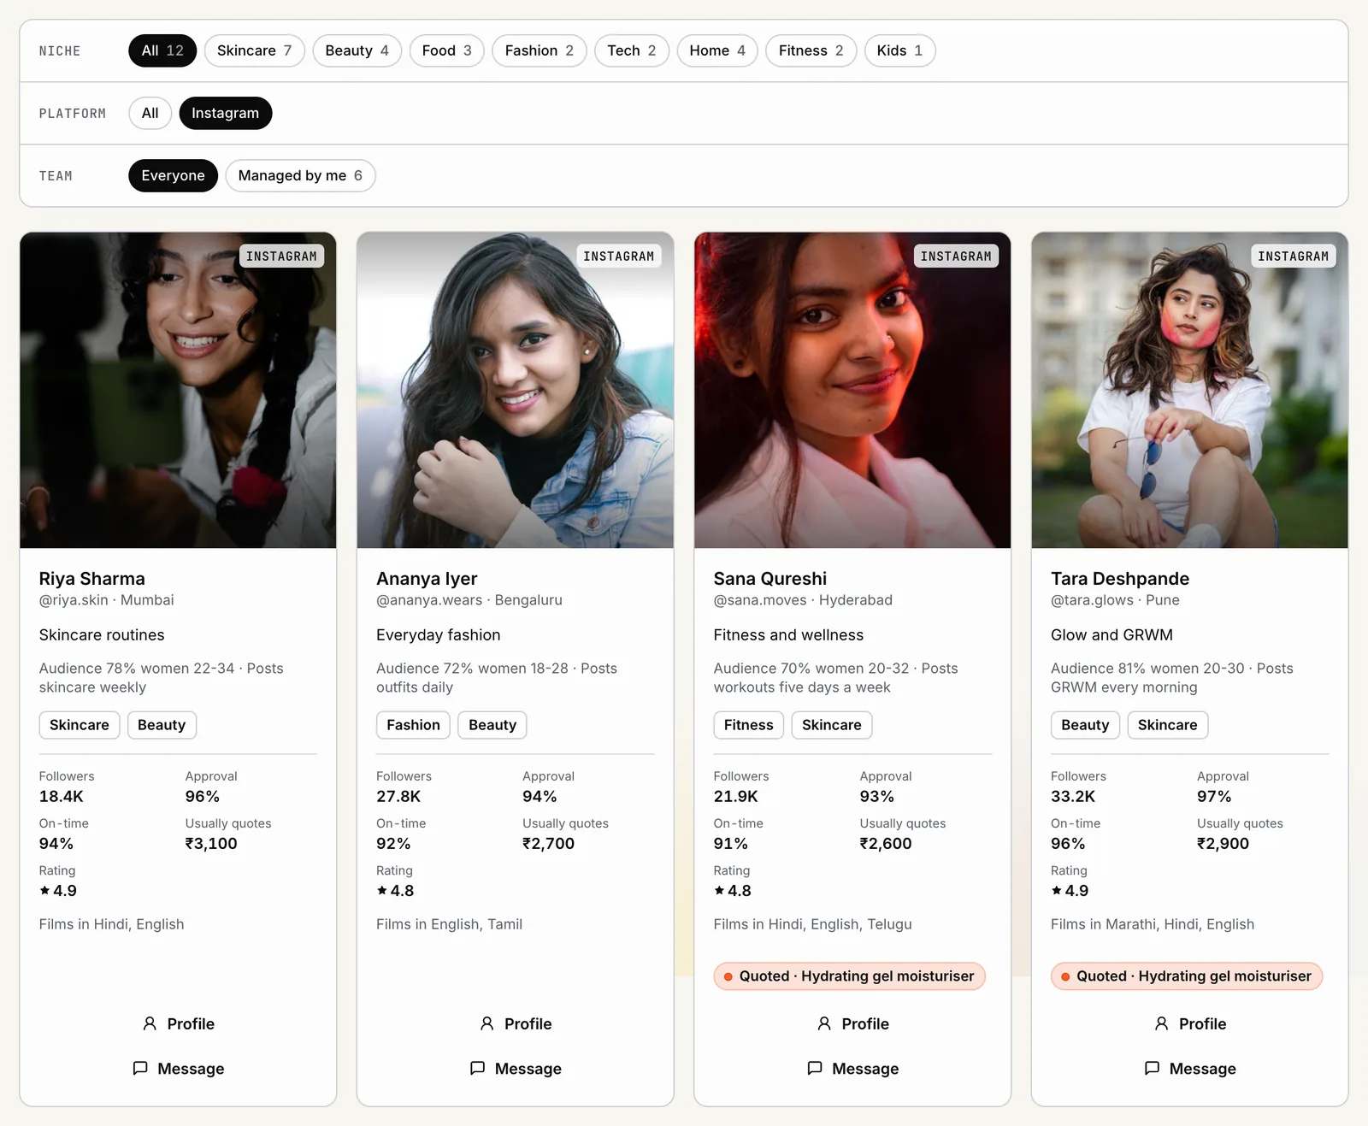Image resolution: width=1368 pixels, height=1126 pixels.
Task: Click Skincare tag on Tara Deshpande's card
Action: point(1168,725)
